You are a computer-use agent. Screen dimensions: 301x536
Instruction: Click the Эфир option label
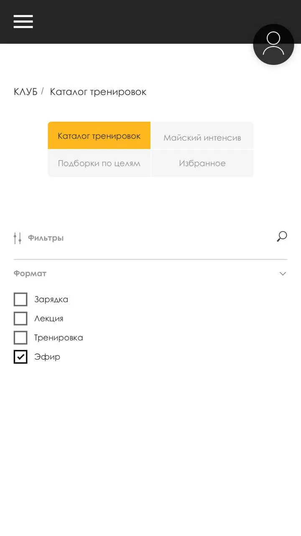coord(47,357)
